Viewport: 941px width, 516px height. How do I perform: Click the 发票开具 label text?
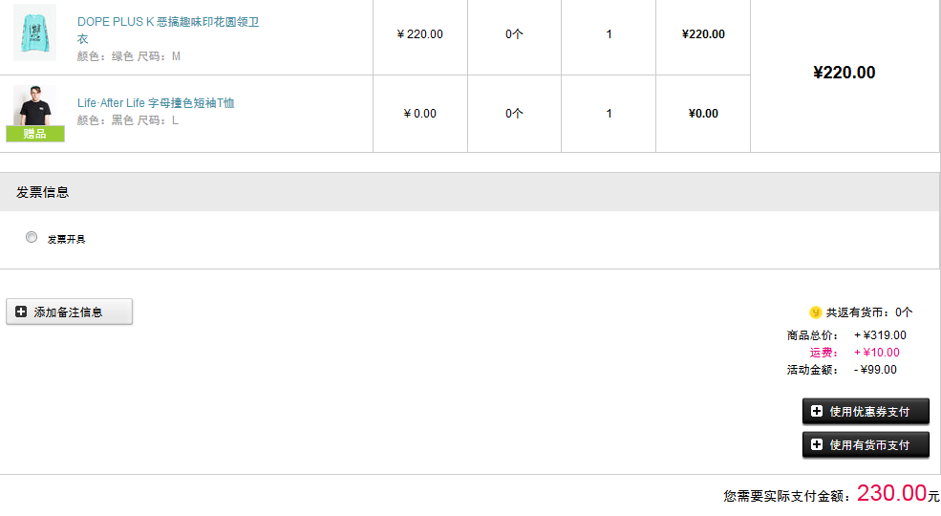pyautogui.click(x=66, y=240)
